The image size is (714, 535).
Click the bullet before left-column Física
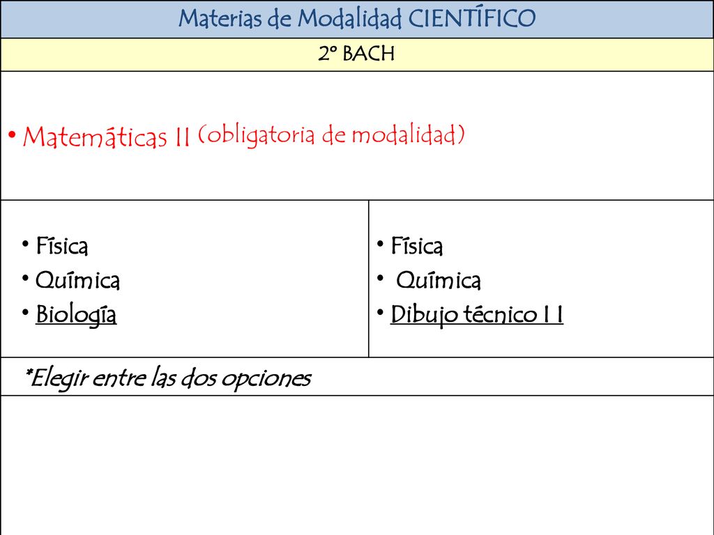(x=26, y=244)
